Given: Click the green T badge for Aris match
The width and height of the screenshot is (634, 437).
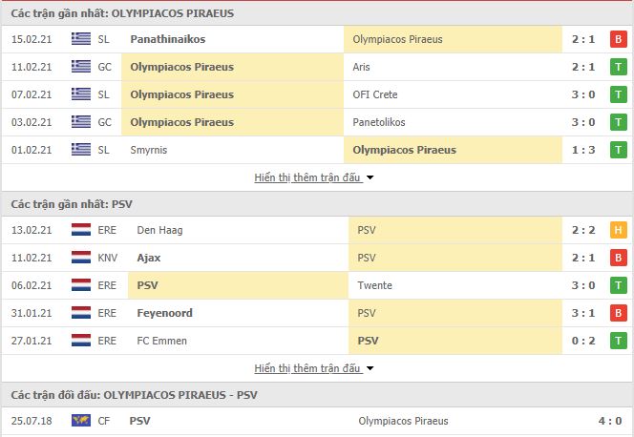Looking at the screenshot, I should point(618,67).
